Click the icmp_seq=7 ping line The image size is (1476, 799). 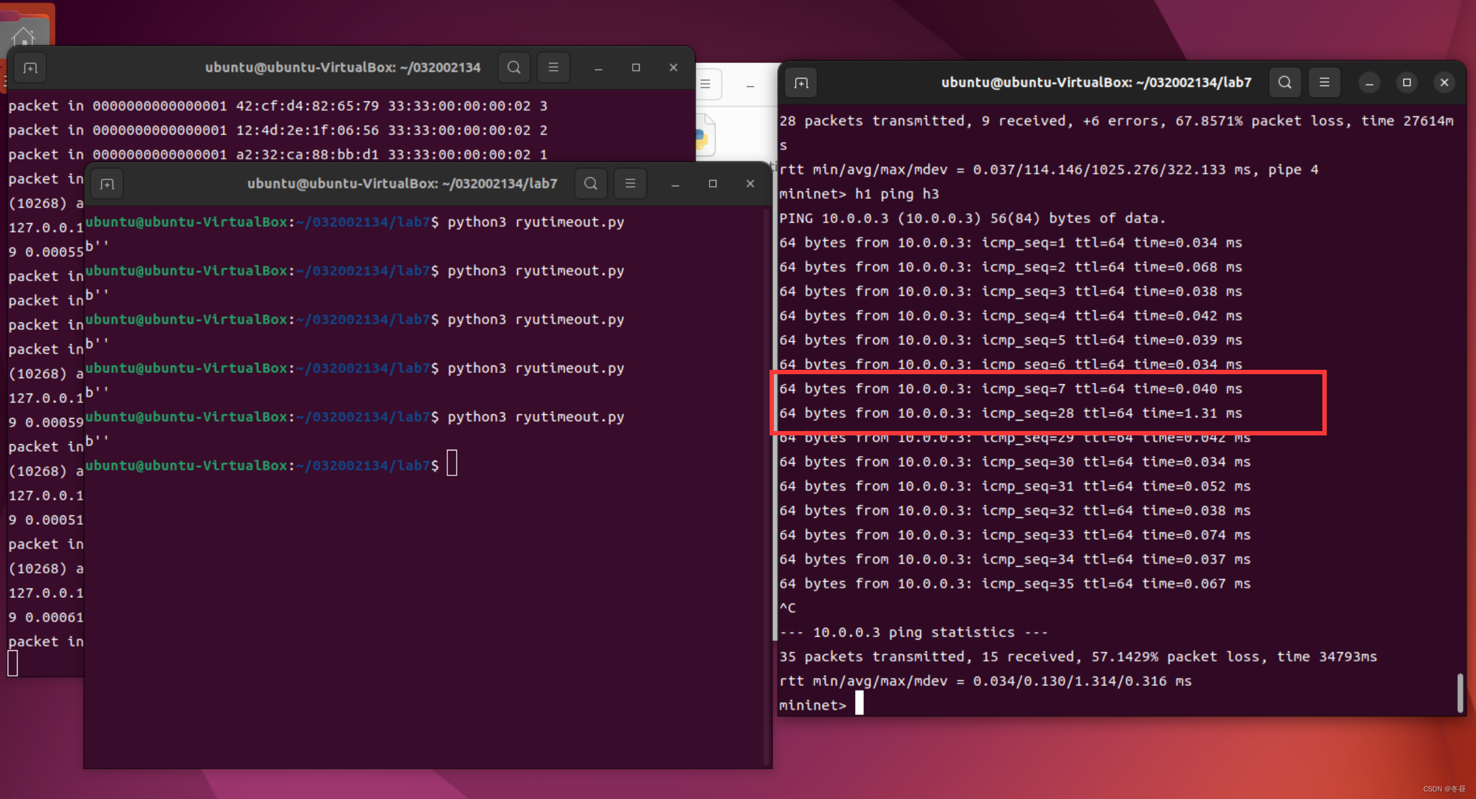tap(1011, 389)
